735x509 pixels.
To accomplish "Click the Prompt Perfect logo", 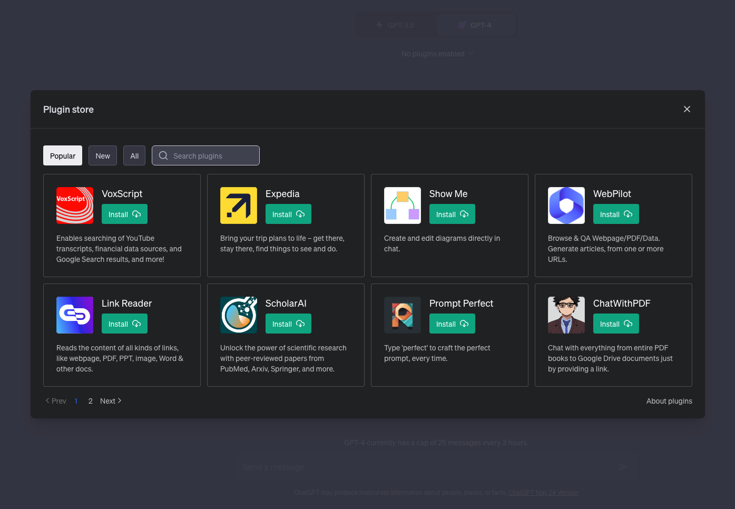I will pyautogui.click(x=403, y=315).
